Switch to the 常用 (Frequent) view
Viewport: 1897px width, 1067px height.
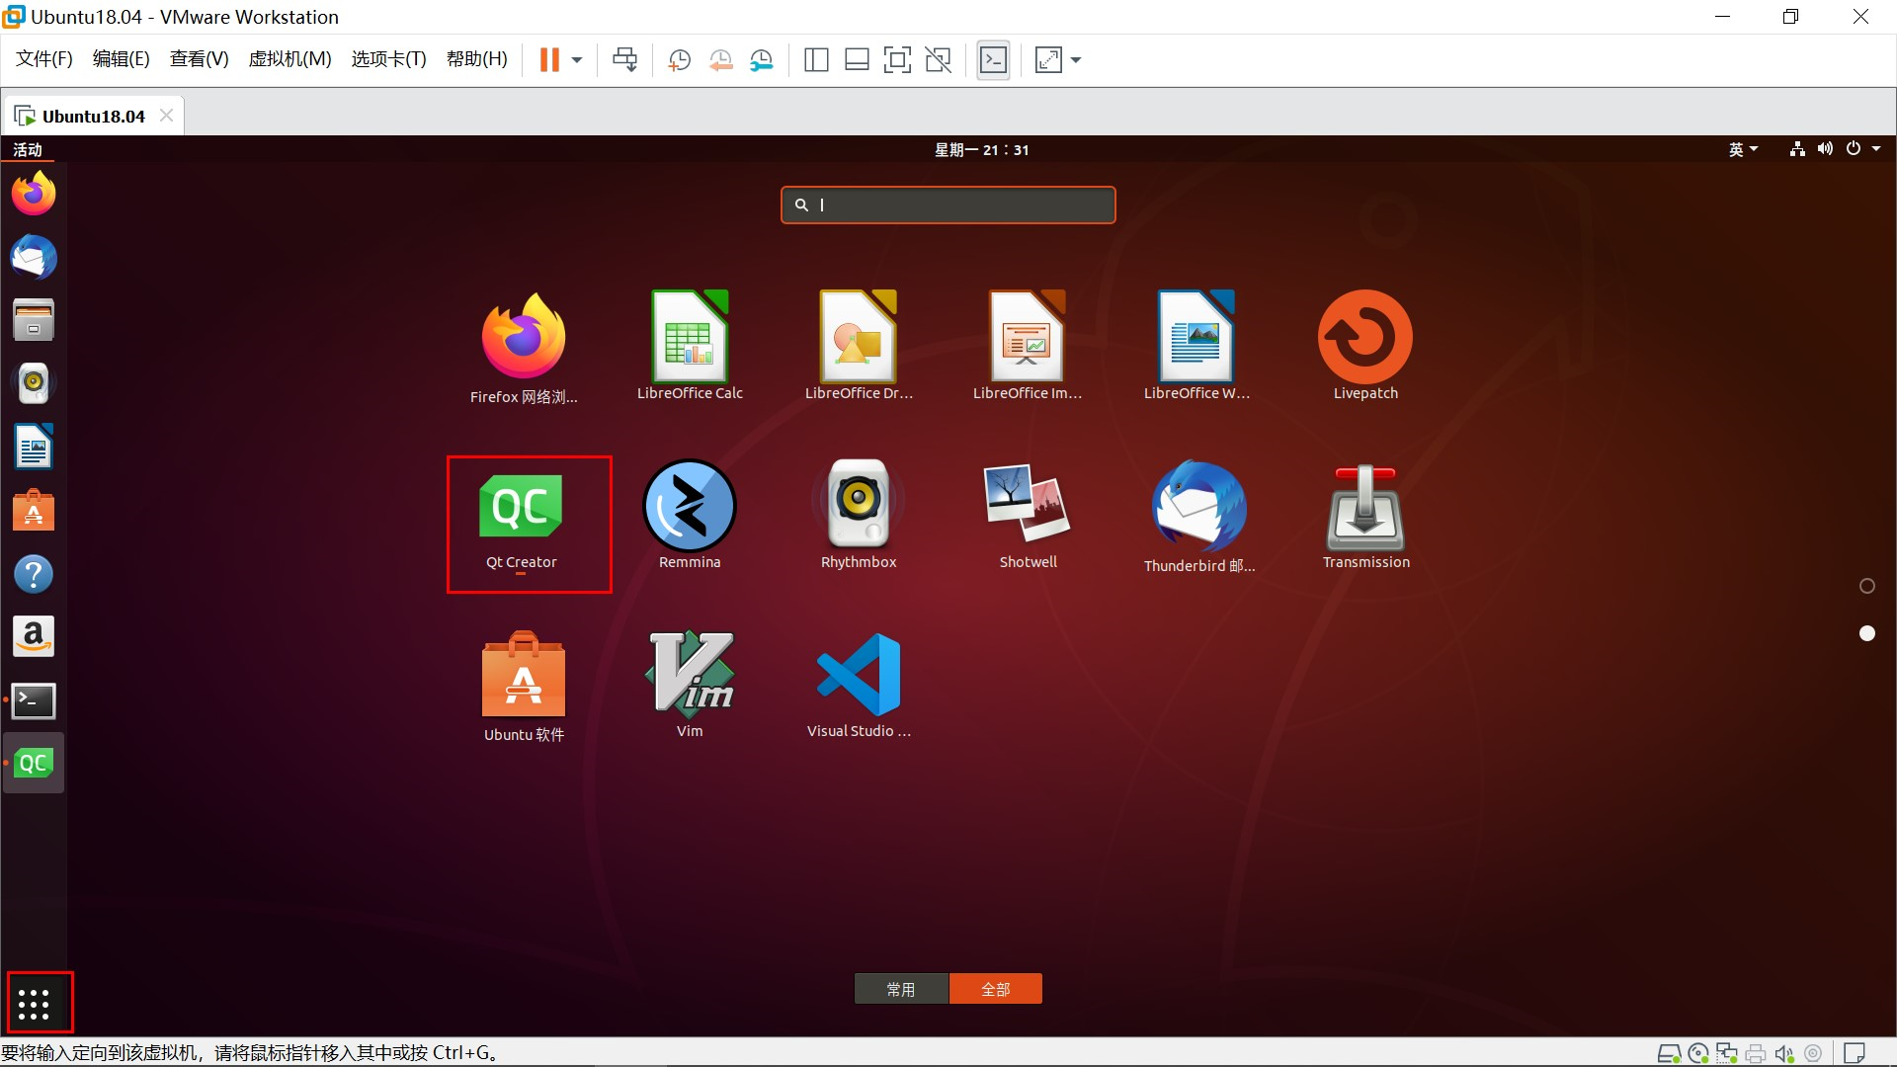point(901,989)
